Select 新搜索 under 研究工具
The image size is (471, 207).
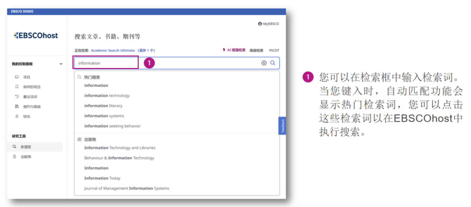tap(36, 147)
